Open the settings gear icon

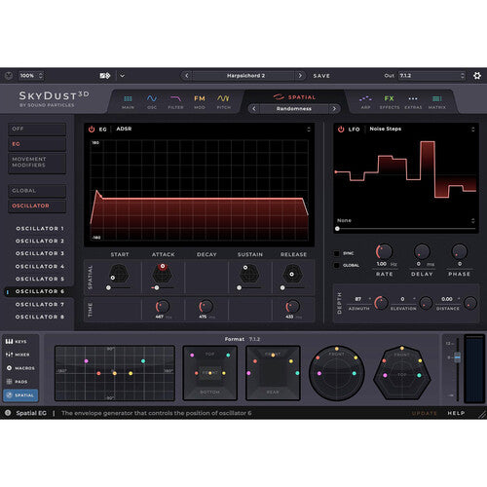477,76
